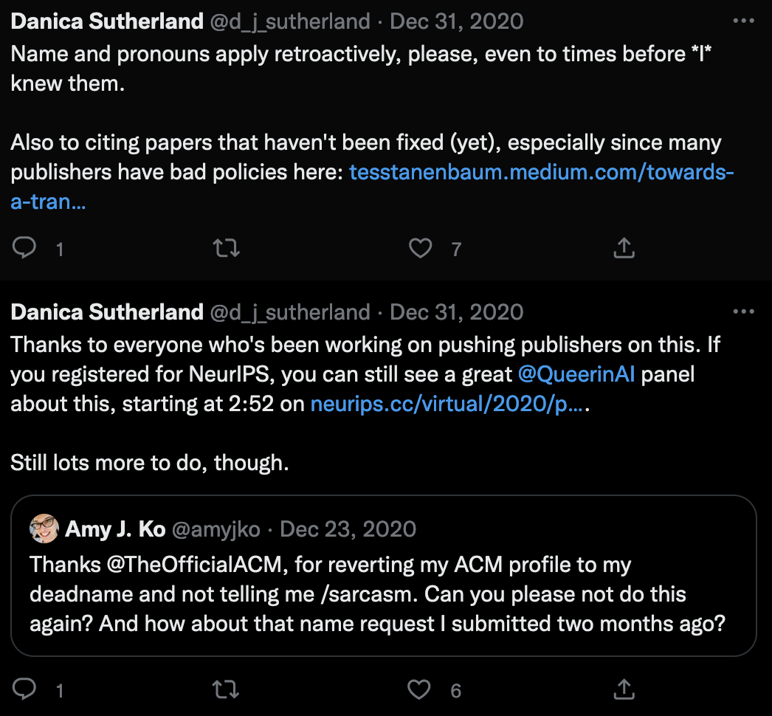Open more options for the second tweet
The height and width of the screenshot is (716, 772).
743,311
